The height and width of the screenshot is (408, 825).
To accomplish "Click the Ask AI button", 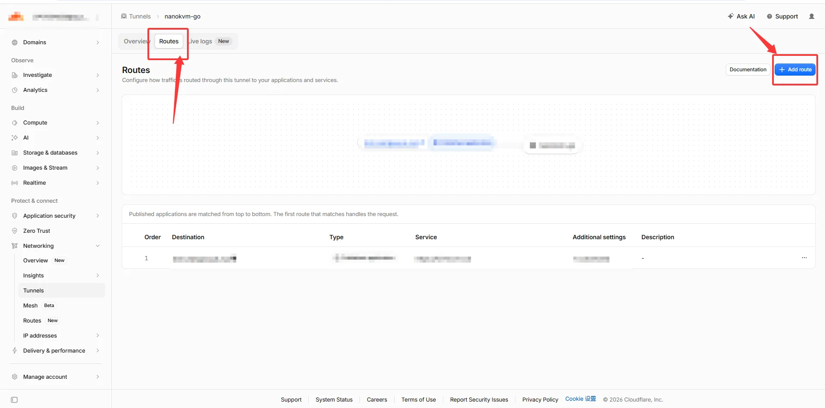I will pos(741,16).
